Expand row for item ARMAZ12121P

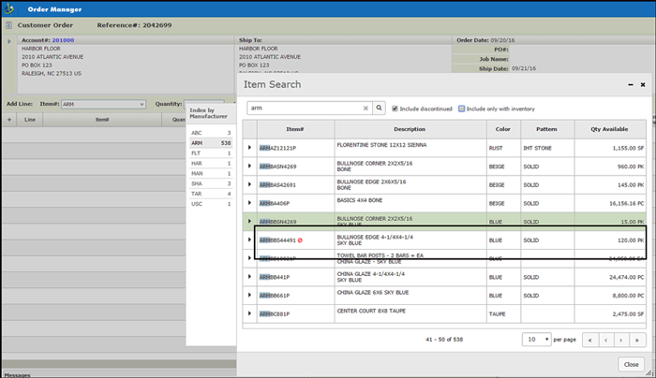click(249, 148)
